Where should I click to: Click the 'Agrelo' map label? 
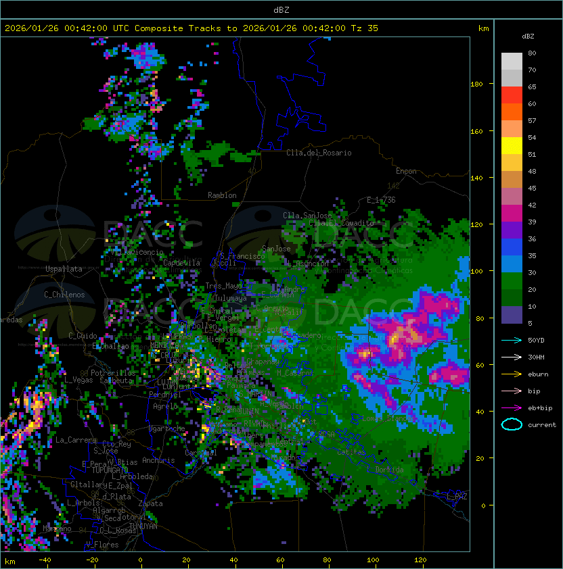[x=165, y=406]
